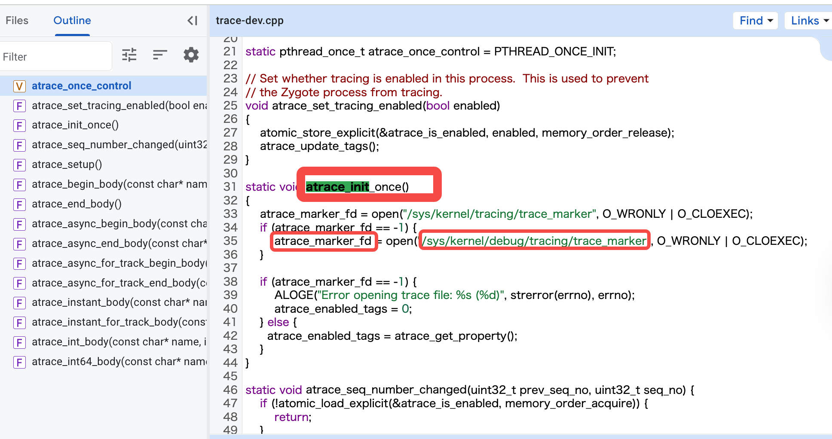Open outline settings gear icon
Viewport: 832px width, 439px height.
click(191, 55)
